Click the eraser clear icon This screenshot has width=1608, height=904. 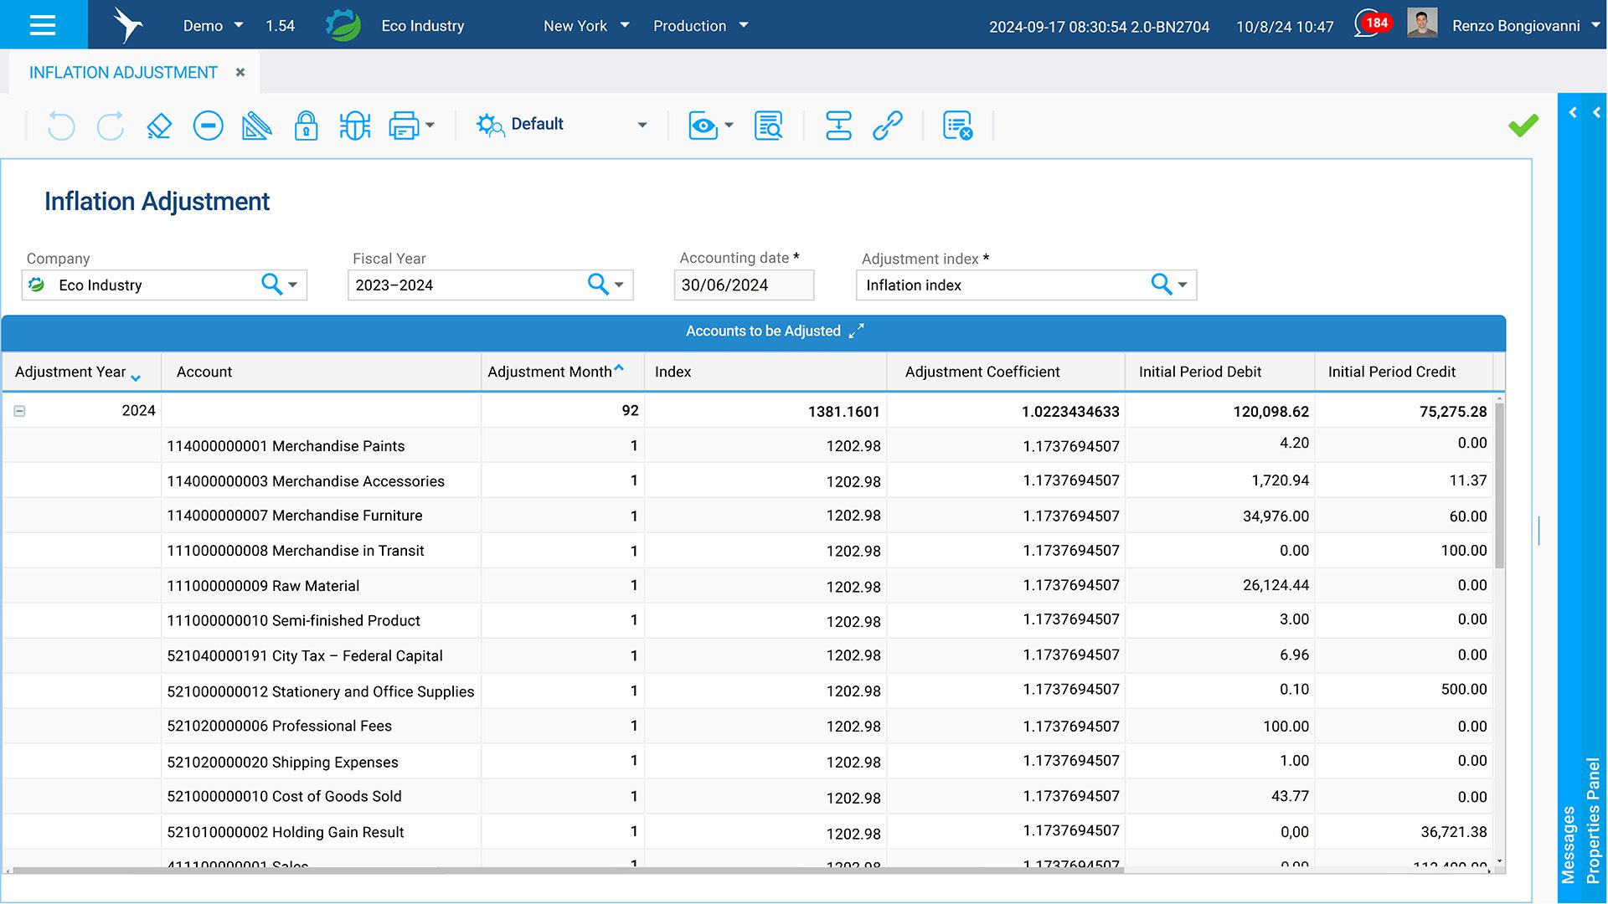click(158, 126)
